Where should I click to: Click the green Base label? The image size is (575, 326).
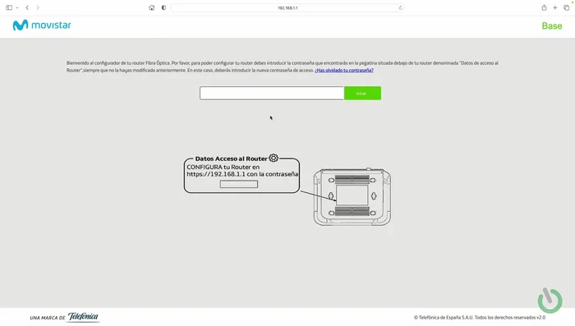click(552, 25)
